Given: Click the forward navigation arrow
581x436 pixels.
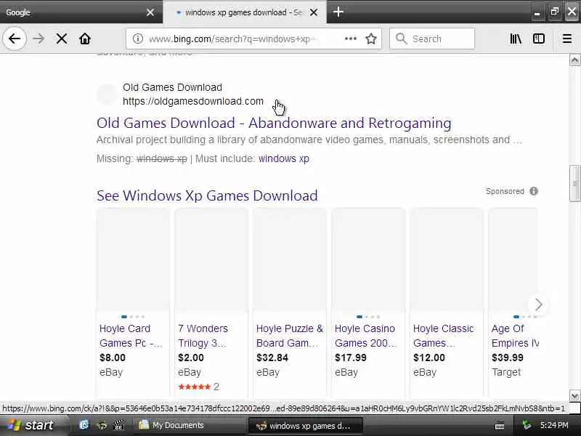Looking at the screenshot, I should (38, 39).
